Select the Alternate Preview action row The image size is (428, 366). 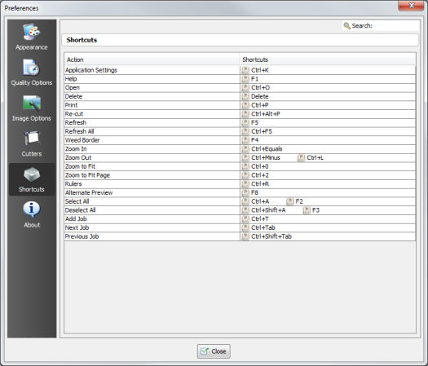point(240,192)
